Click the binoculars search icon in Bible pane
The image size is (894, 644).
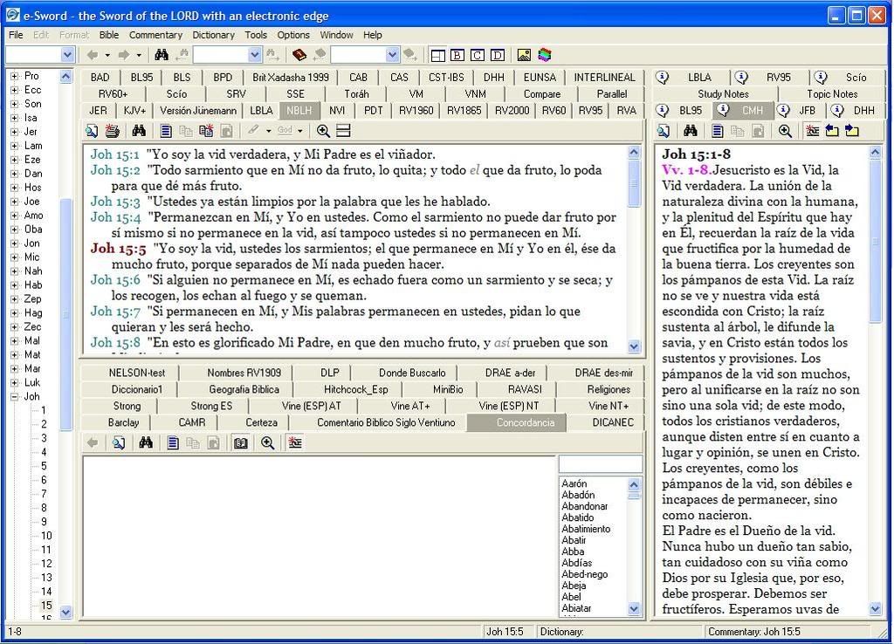tap(139, 131)
